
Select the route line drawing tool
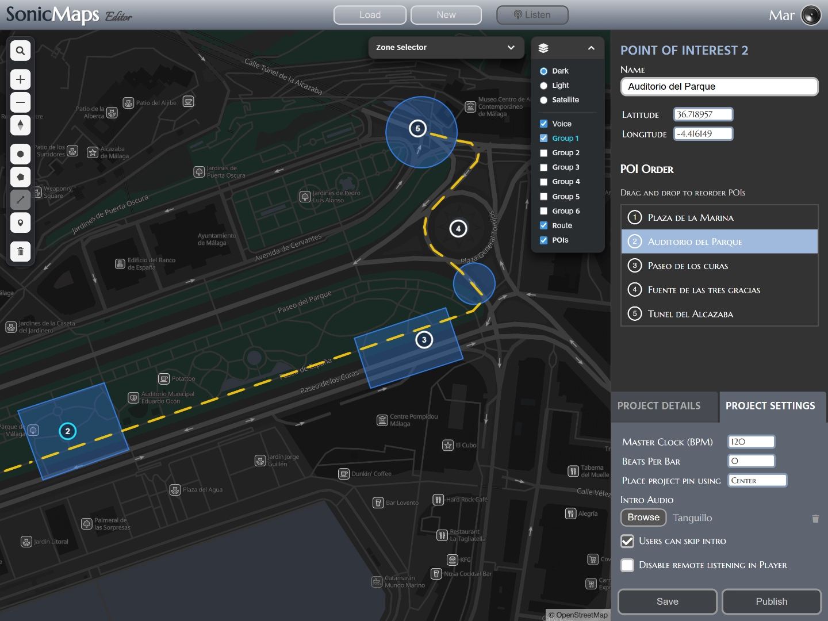pos(20,200)
